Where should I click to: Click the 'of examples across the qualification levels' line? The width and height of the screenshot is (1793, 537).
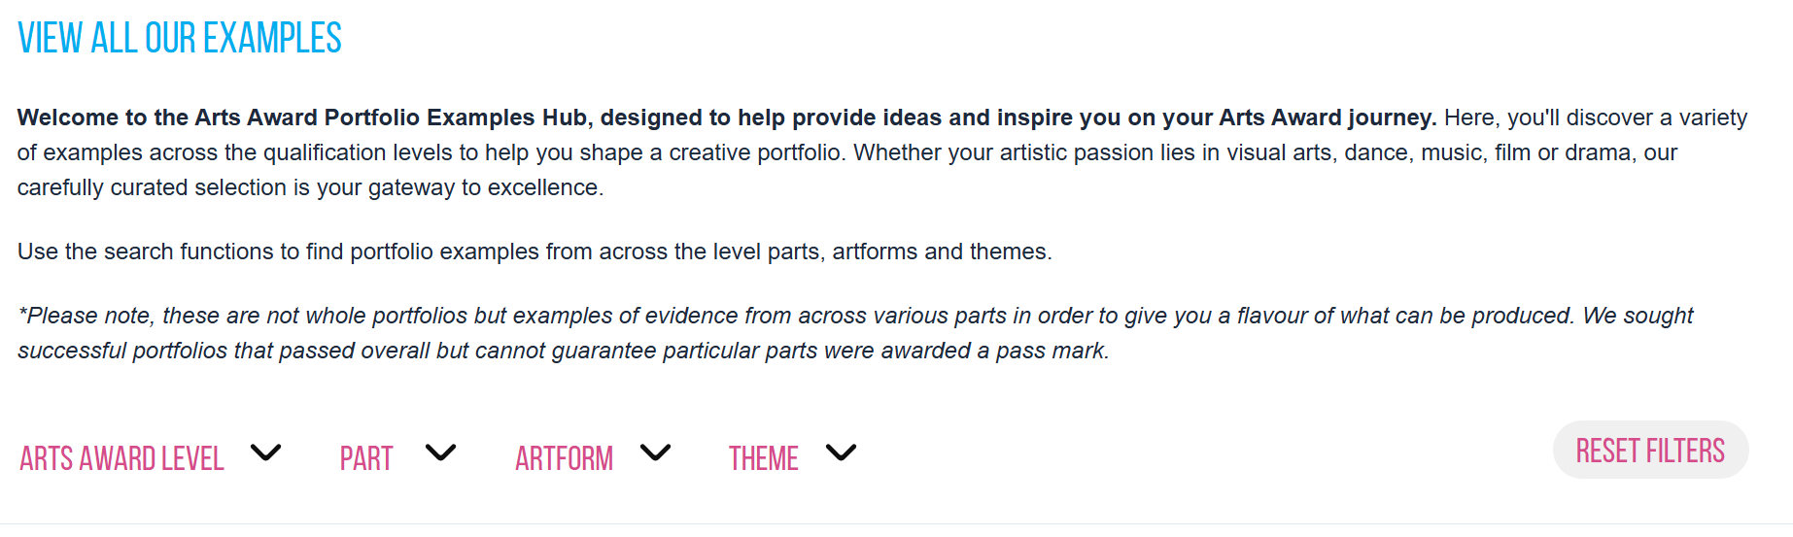point(428,152)
